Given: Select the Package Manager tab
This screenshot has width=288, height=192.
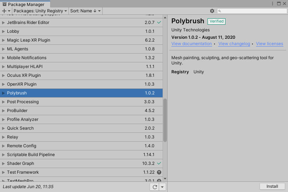Looking at the screenshot, I should 25,4.
